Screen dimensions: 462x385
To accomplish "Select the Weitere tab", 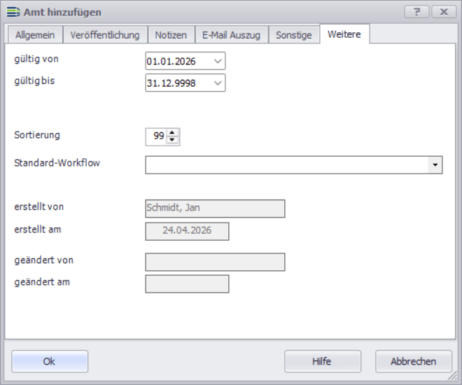I will [x=344, y=34].
